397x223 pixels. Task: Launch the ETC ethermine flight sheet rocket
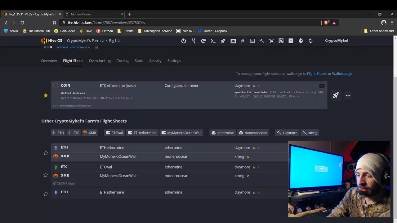pos(336,95)
